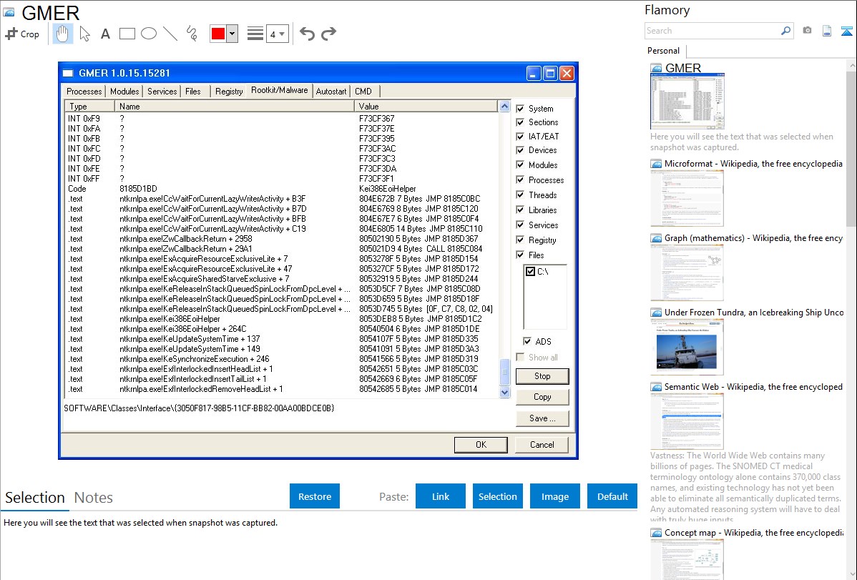Image resolution: width=857 pixels, height=580 pixels.
Task: Click the Save ... button
Action: (542, 418)
